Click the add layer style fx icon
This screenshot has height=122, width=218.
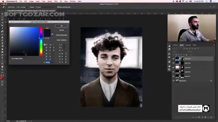pos(196,117)
